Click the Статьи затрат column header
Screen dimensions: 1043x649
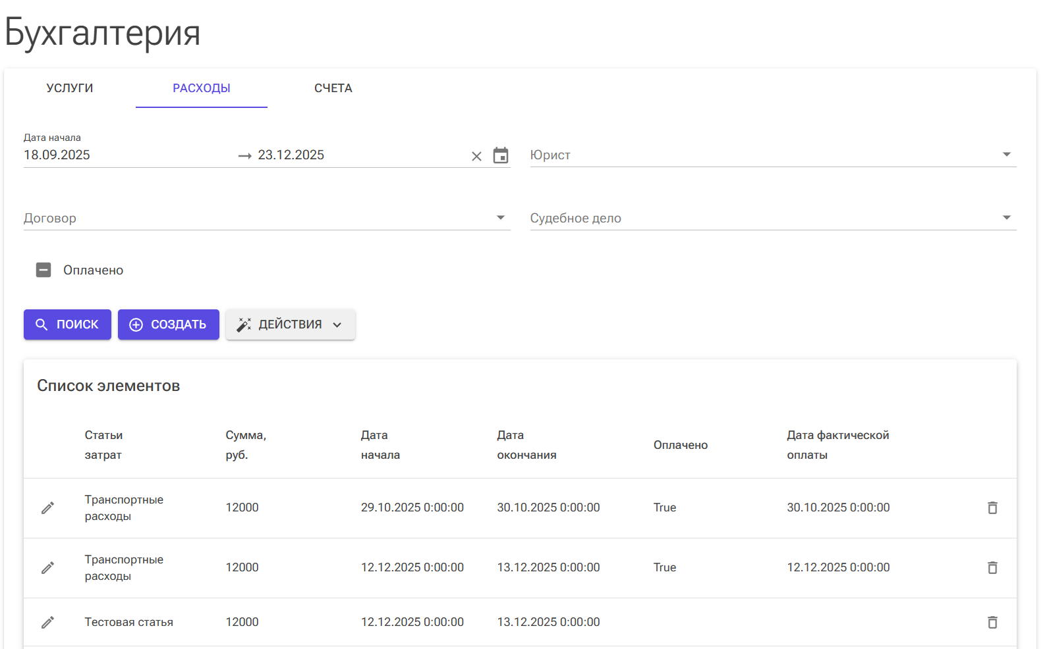pyautogui.click(x=103, y=445)
